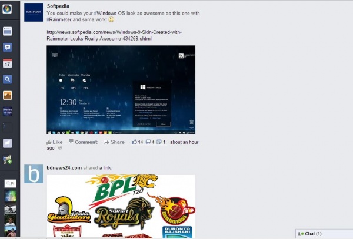The width and height of the screenshot is (353, 239).
Task: Open the Windows 9 skin post image
Action: tap(121, 90)
